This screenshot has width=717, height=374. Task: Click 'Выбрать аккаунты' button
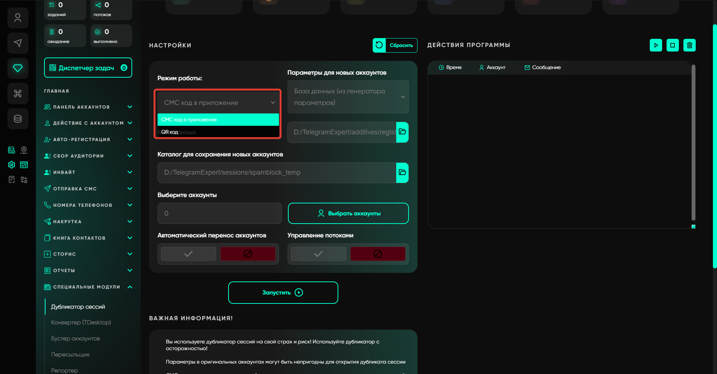[348, 214]
